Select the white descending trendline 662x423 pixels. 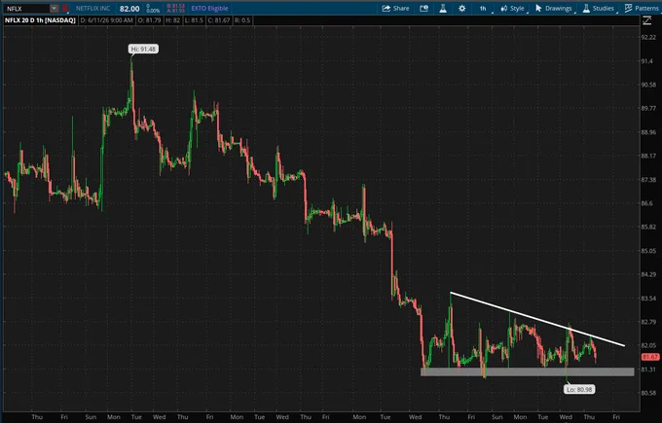click(x=537, y=319)
